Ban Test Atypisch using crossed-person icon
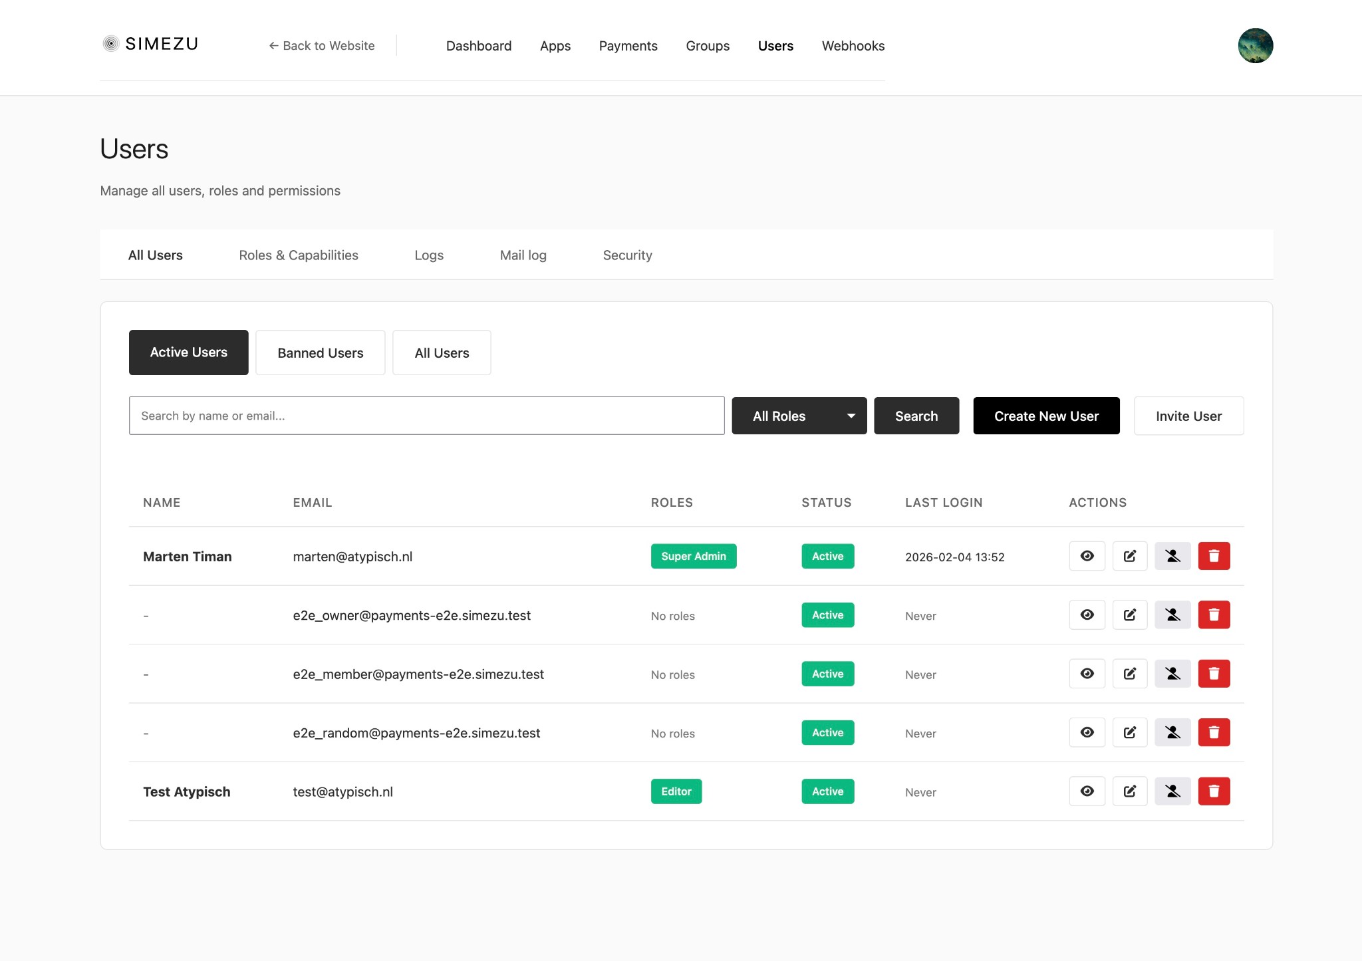Screen dimensions: 1362x961 [1172, 791]
